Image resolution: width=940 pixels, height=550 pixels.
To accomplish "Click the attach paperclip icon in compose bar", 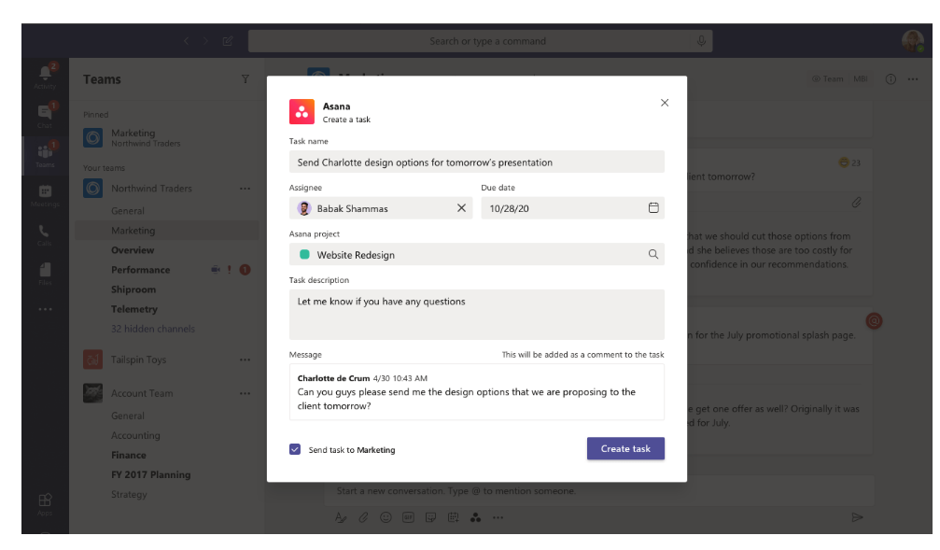I will (363, 517).
